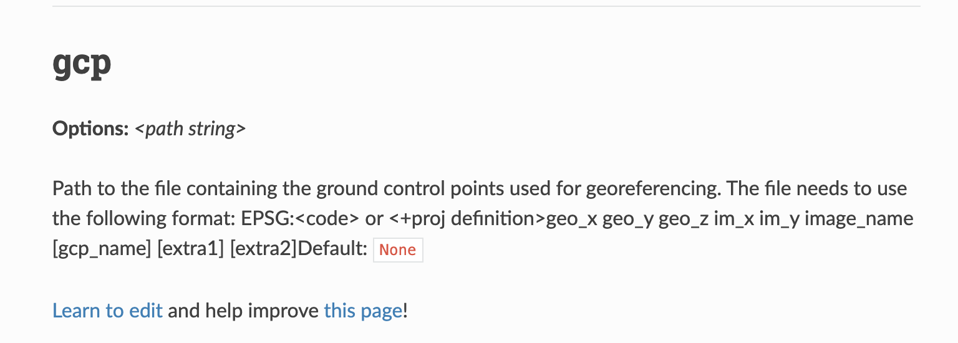Click the "gcp" section heading
The image size is (958, 343).
tap(82, 62)
